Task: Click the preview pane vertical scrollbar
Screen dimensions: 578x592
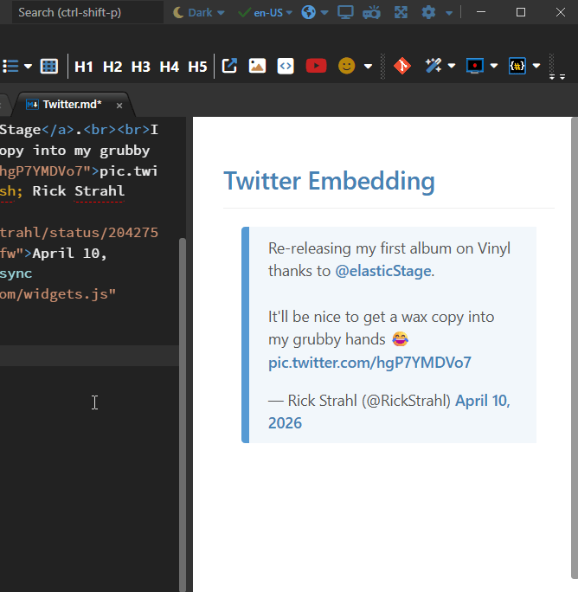Action: [x=575, y=347]
